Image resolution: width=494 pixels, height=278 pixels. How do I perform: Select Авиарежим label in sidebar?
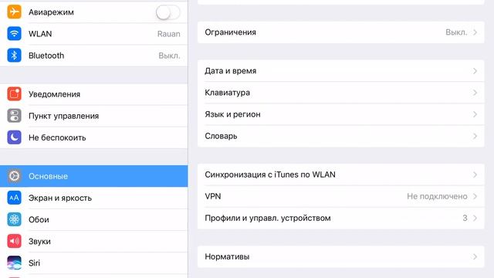(x=51, y=12)
